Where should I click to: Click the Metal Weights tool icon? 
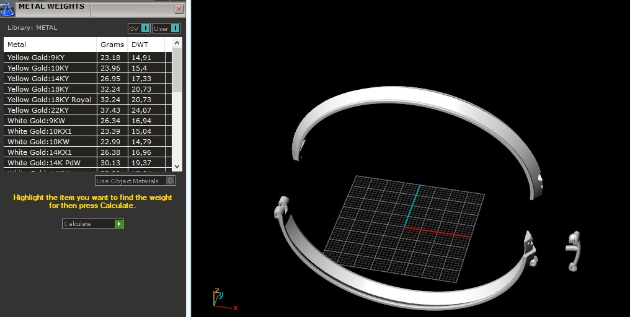(7, 9)
